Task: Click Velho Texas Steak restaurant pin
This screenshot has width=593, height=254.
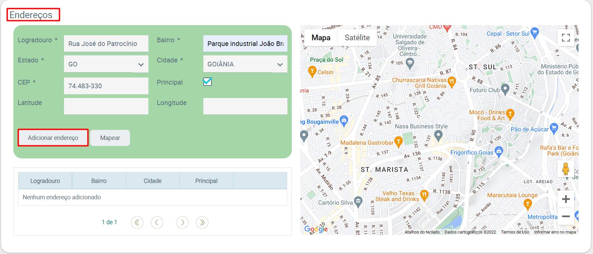Action: click(424, 195)
